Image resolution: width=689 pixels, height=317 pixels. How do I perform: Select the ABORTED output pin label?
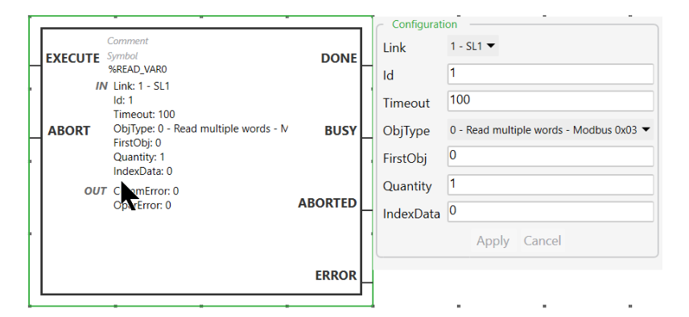(x=328, y=203)
